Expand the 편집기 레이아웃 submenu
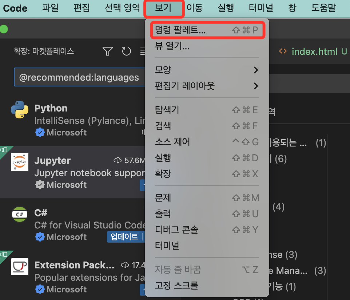This screenshot has height=300, width=350. pyautogui.click(x=207, y=86)
